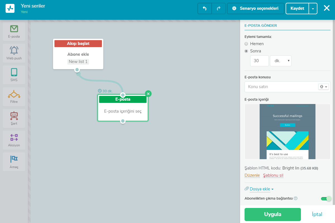Select the Şart condition block
The image size is (335, 223).
click(14, 118)
